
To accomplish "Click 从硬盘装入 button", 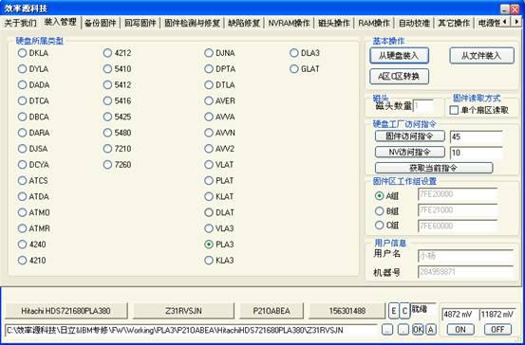I will [399, 56].
